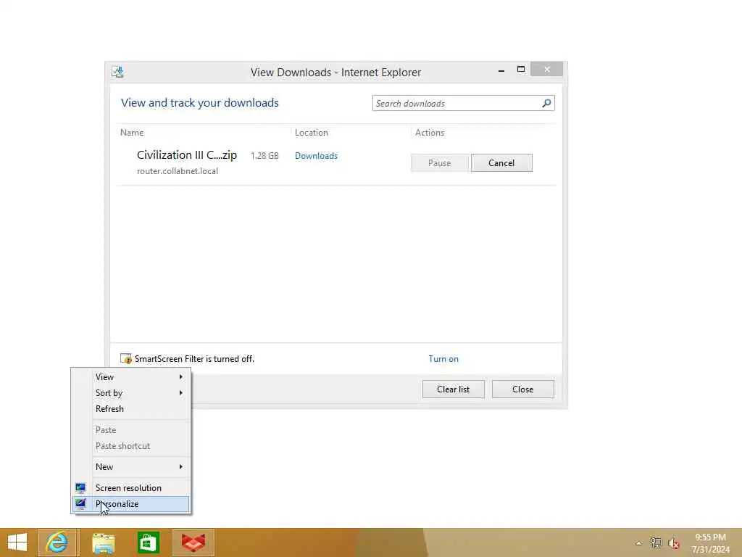
Task: Open File Explorer from the taskbar
Action: [103, 542]
